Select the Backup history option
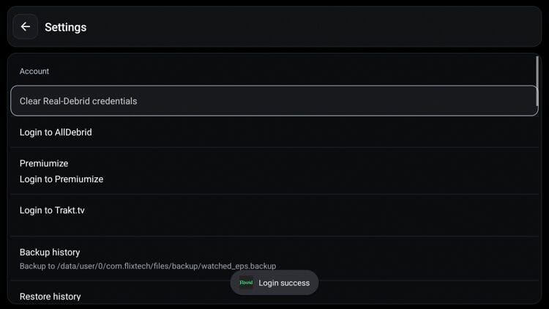 click(x=50, y=252)
